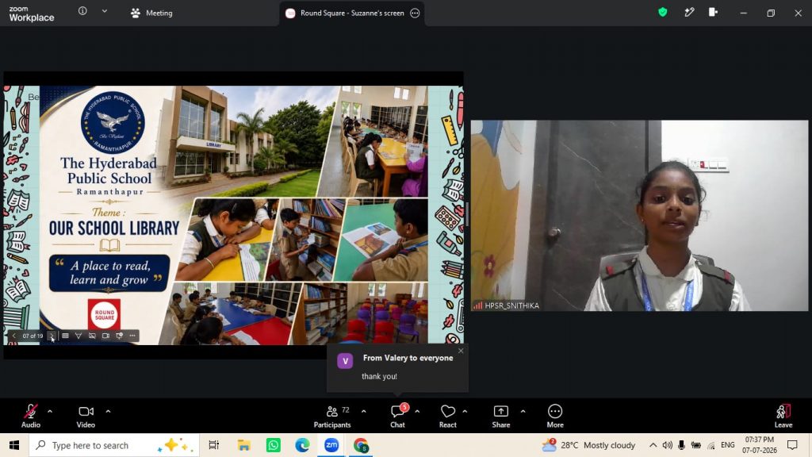This screenshot has width=812, height=457.
Task: Focus the 'Type here to search' box
Action: click(x=114, y=445)
